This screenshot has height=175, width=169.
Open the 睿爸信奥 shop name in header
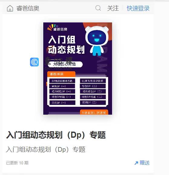coord(28,8)
